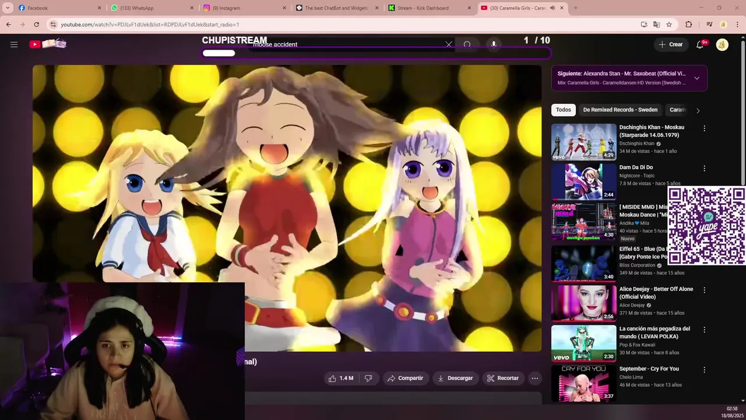This screenshot has width=746, height=420.
Task: Open Dschinghis Khan - Moskau video title
Action: pos(652,131)
